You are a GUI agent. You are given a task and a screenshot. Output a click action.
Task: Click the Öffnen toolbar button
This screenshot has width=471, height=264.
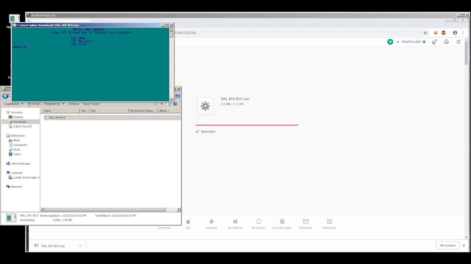point(34,104)
